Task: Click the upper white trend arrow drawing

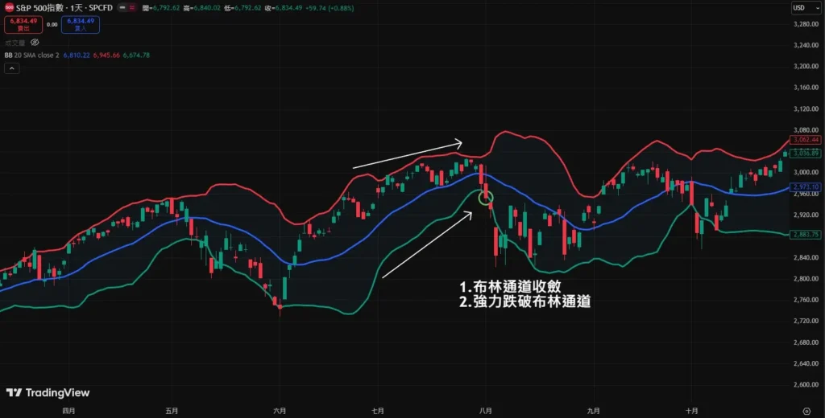Action: point(407,156)
